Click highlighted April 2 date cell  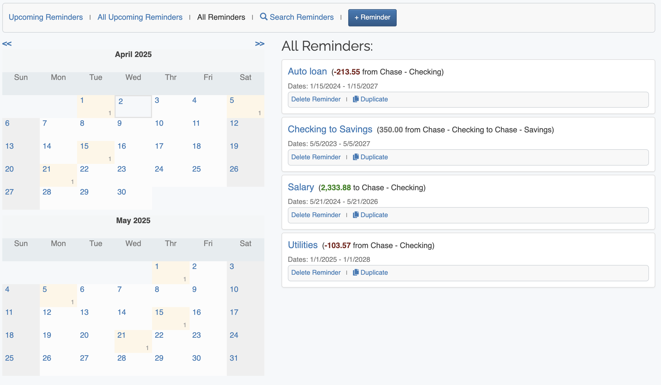click(x=121, y=101)
